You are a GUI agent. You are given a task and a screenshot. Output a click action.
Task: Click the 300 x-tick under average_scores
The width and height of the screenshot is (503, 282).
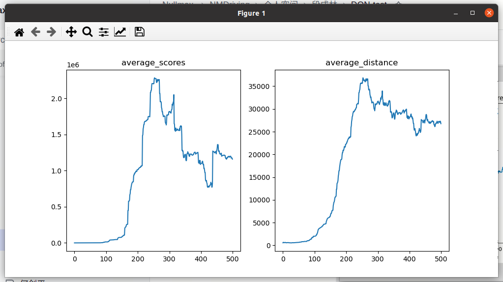tap(169, 259)
